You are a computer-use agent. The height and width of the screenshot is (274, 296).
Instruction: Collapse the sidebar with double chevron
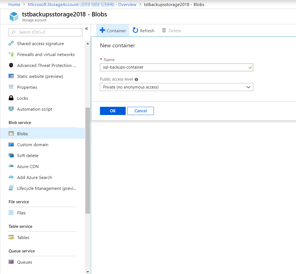tap(87, 29)
